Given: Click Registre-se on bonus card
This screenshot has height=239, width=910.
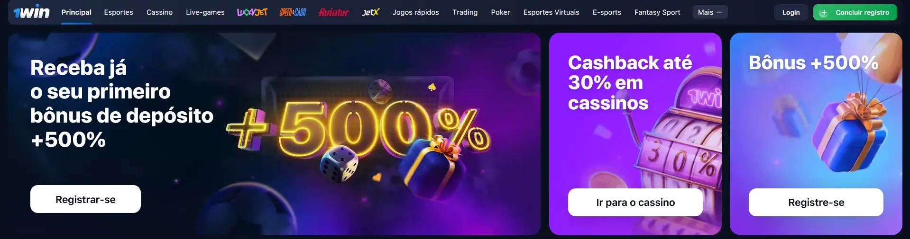Looking at the screenshot, I should point(816,203).
